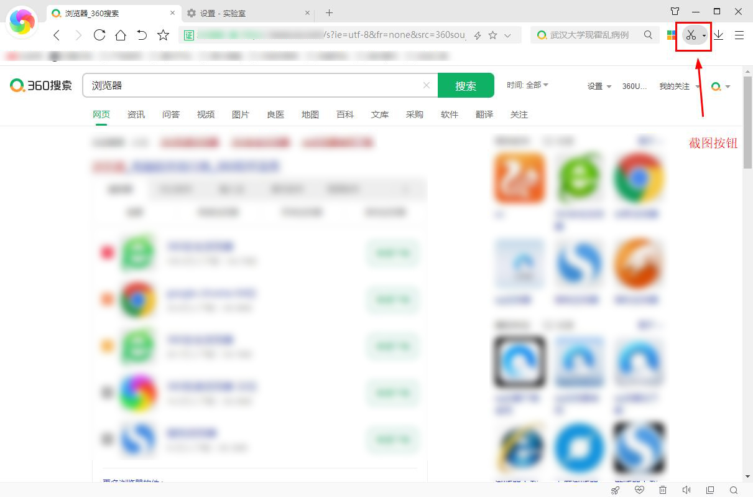Viewport: 753px width, 497px height.
Task: Open the health check heart icon
Action: point(639,490)
